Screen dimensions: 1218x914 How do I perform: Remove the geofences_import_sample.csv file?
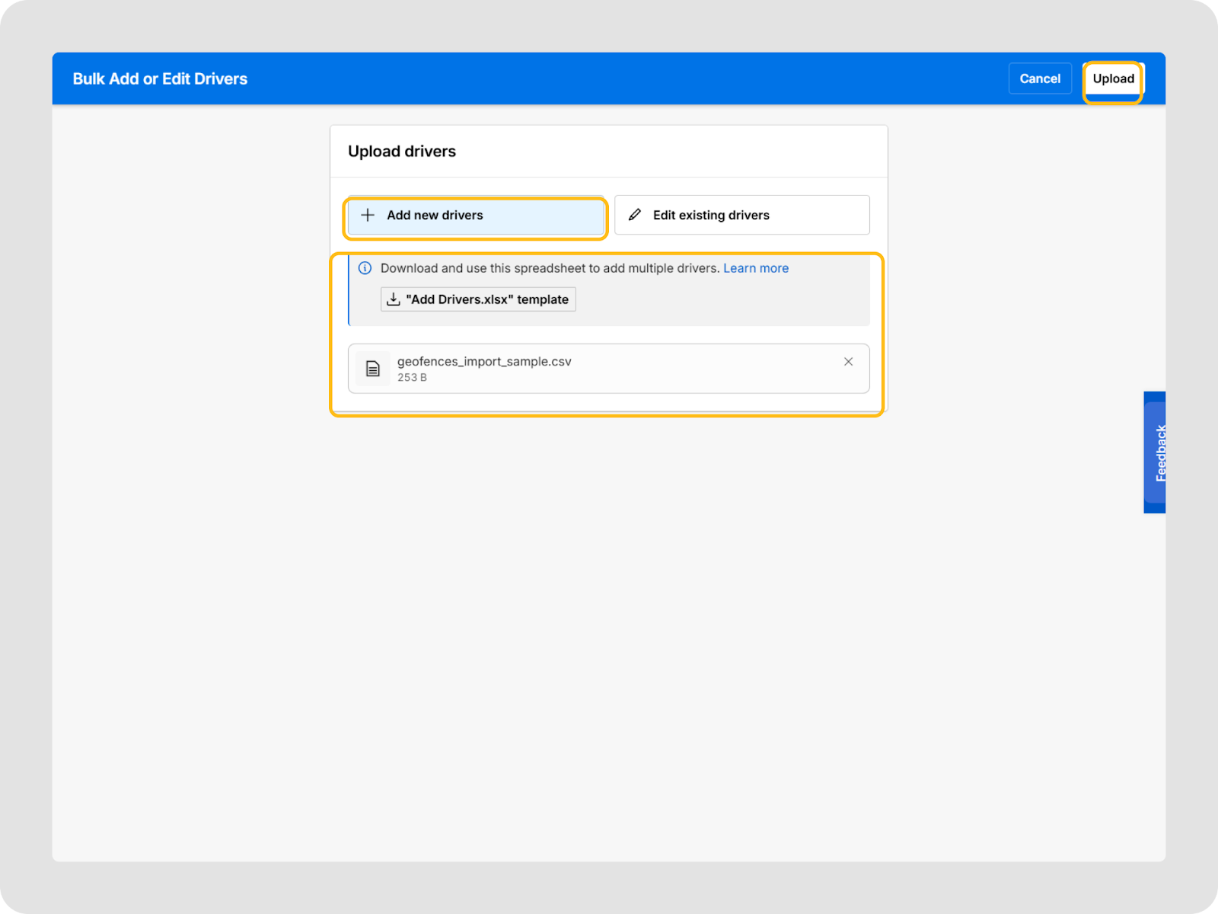(848, 362)
